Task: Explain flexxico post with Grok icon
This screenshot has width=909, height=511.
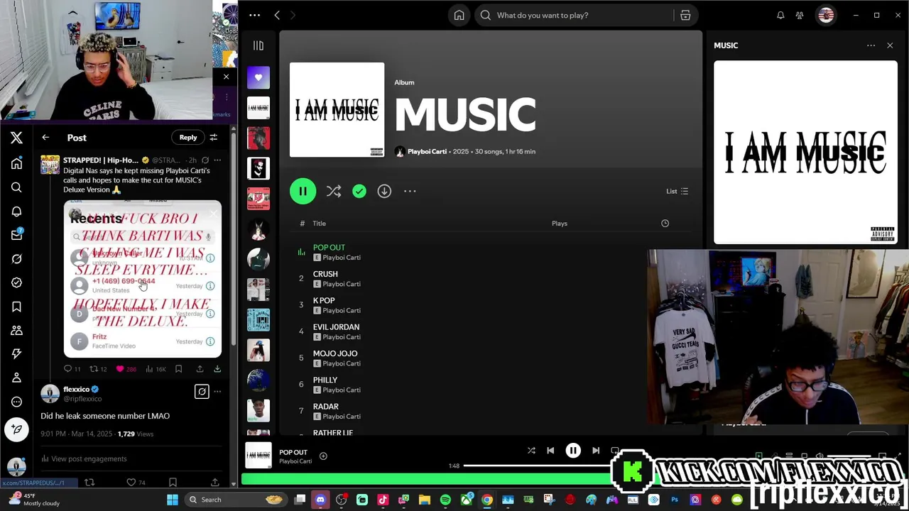Action: [x=202, y=391]
